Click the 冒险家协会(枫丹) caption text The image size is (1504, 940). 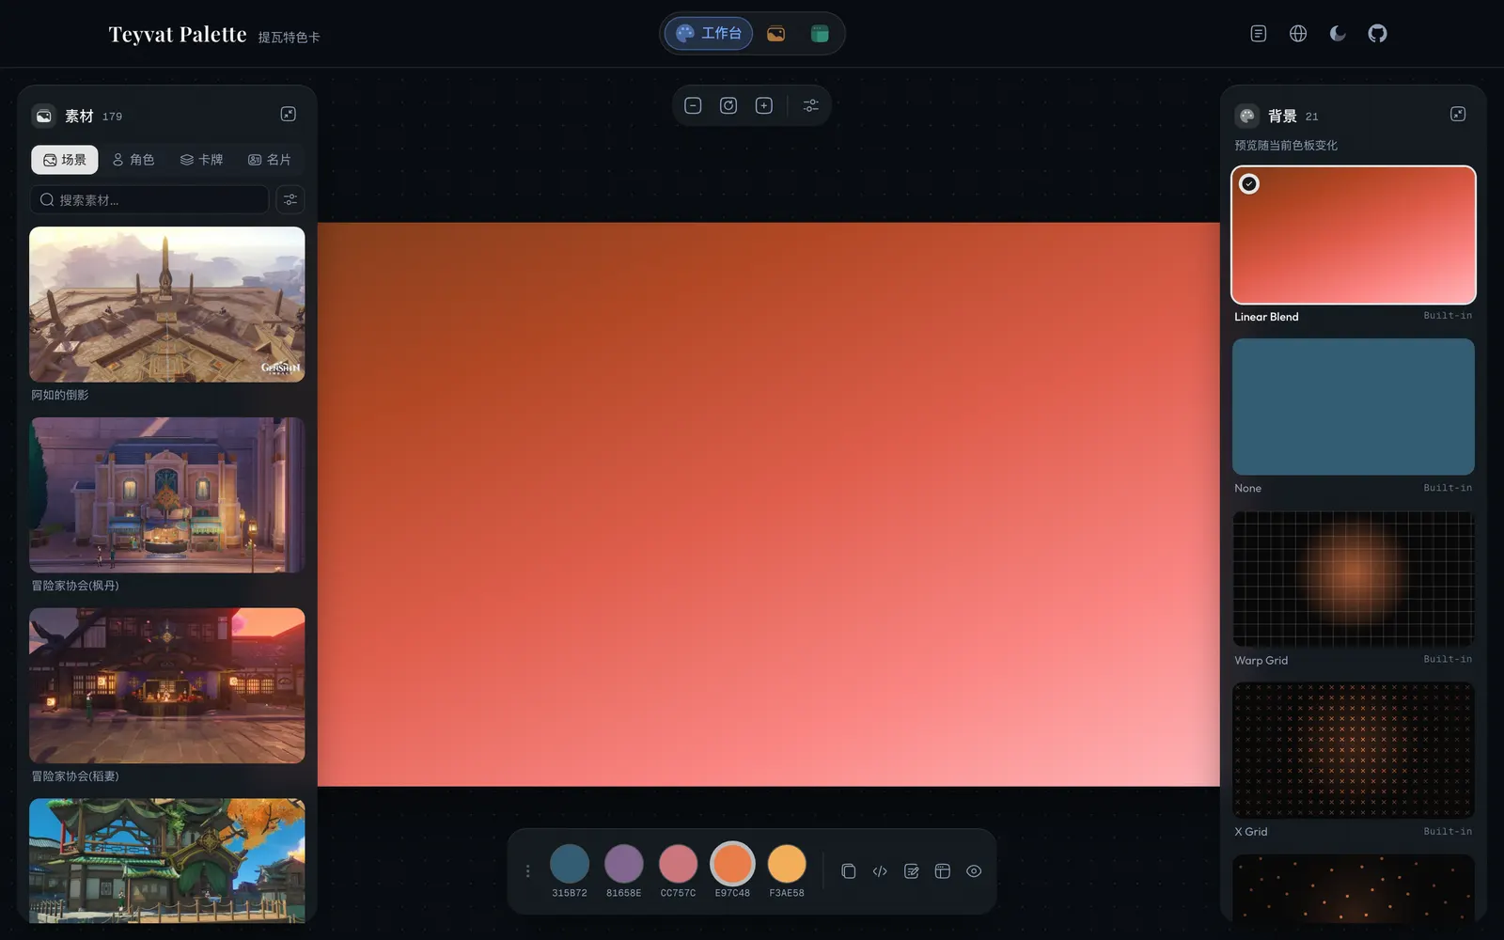[75, 586]
